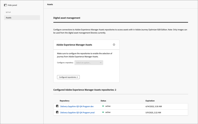Screen dimensions: 198x124
Task: Click the Hide panel label
Action: coord(12,5)
